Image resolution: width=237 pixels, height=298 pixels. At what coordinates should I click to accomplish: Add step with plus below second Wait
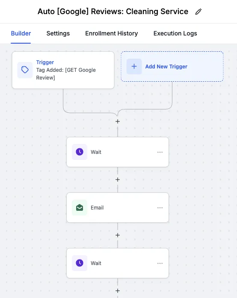[x=118, y=291]
